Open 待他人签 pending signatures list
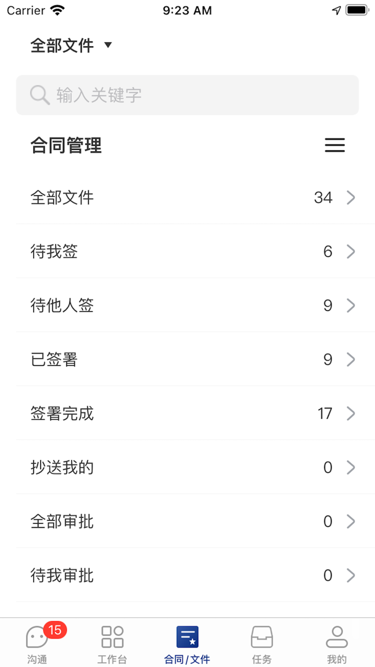375x667 pixels. tap(187, 306)
